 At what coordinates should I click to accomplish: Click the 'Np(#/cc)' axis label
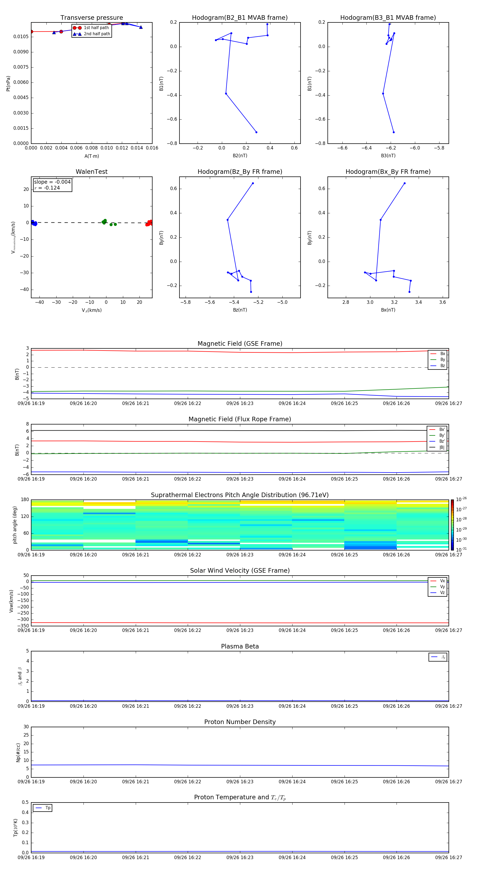[18, 752]
